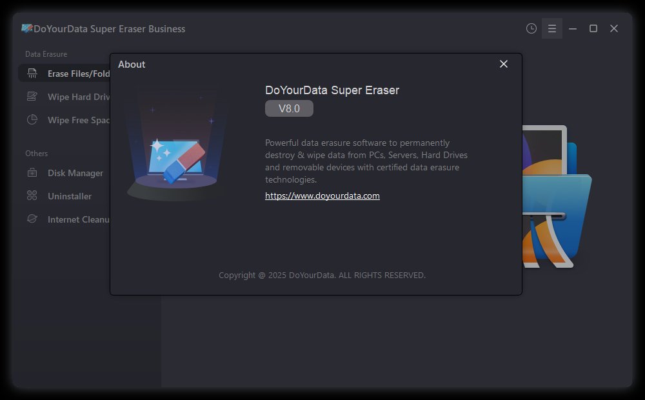Select the Erase Files/Folders shredder icon

click(32, 74)
